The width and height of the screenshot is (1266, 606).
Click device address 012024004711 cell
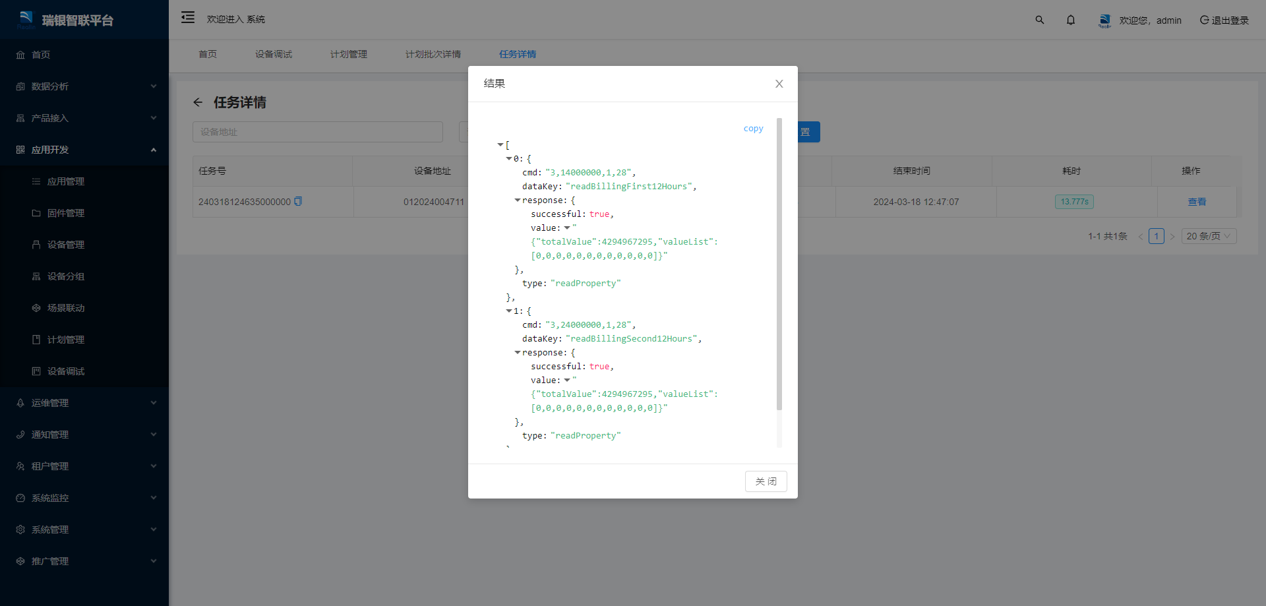[434, 202]
